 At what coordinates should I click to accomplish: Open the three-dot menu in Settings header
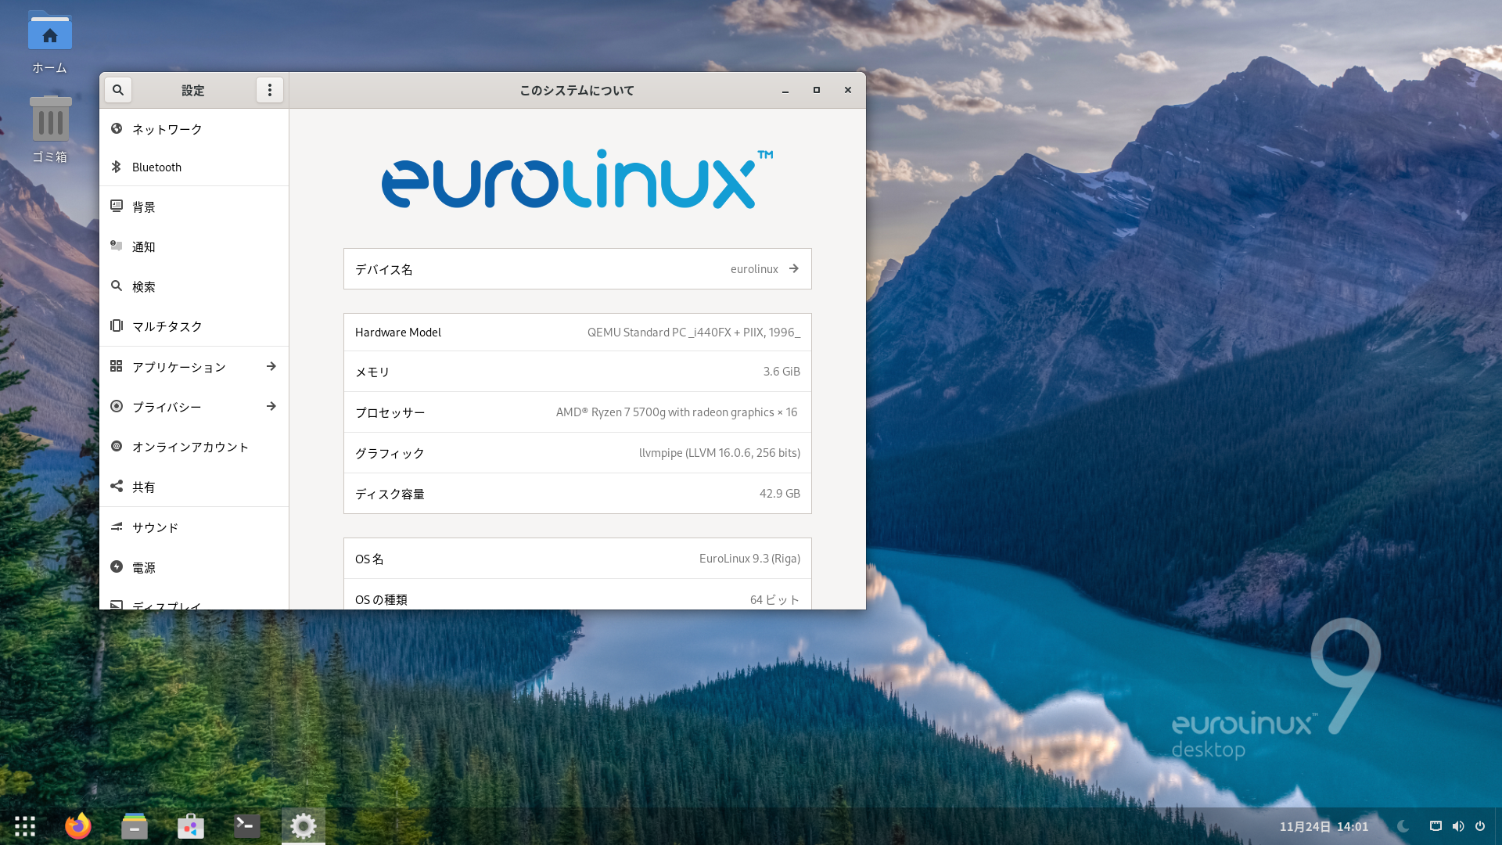(x=270, y=90)
